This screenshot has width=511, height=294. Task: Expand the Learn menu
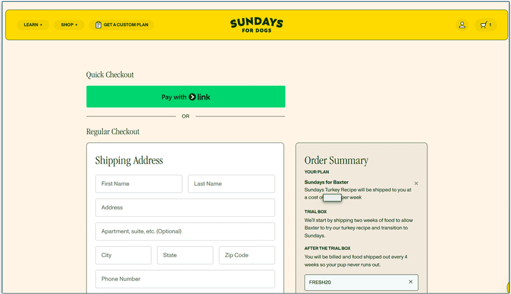tap(33, 24)
